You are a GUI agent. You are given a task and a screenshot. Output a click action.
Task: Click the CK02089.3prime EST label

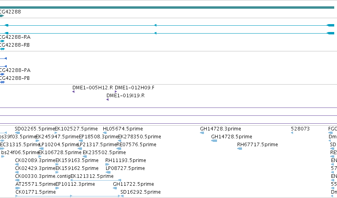(35, 160)
